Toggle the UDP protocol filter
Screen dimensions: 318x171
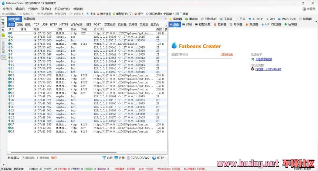tap(44, 24)
